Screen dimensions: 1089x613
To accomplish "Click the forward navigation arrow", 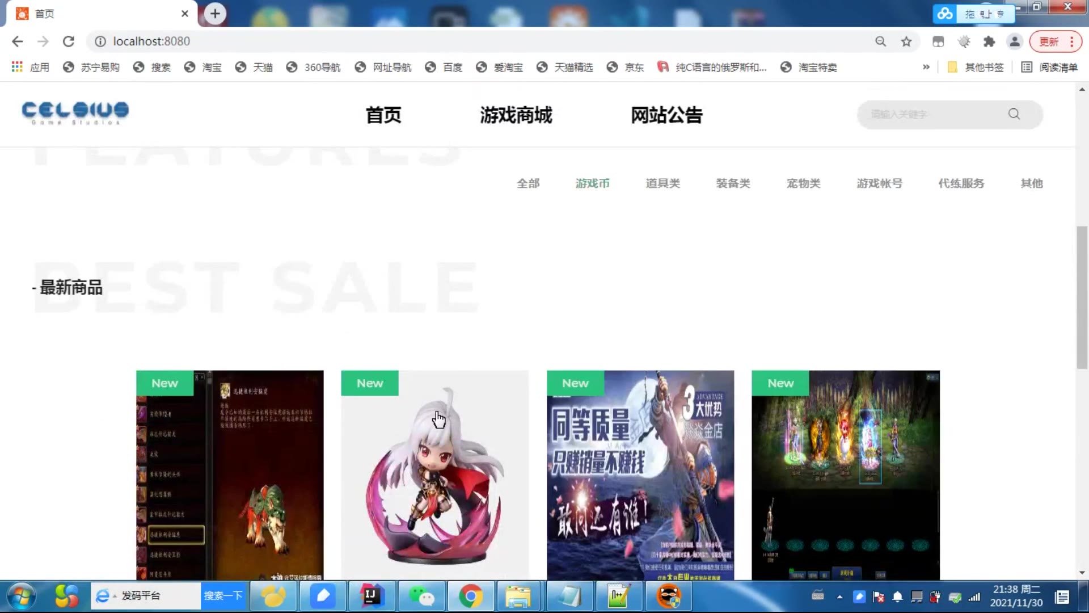I will pyautogui.click(x=43, y=41).
